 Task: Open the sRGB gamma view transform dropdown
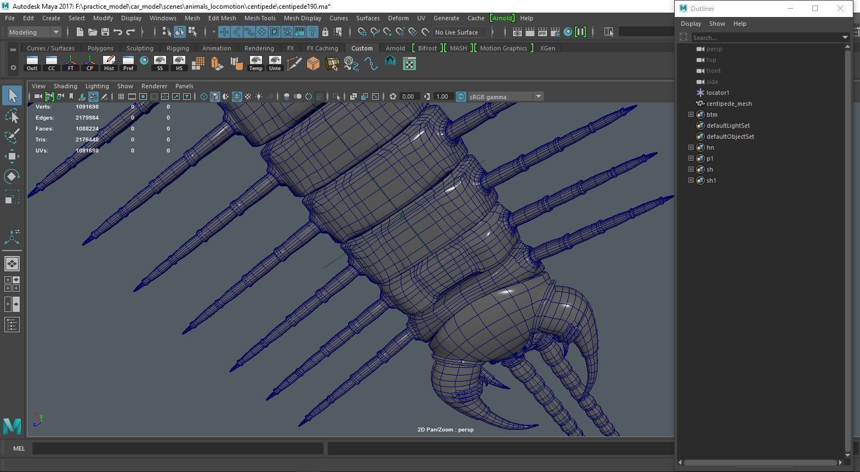(x=505, y=96)
